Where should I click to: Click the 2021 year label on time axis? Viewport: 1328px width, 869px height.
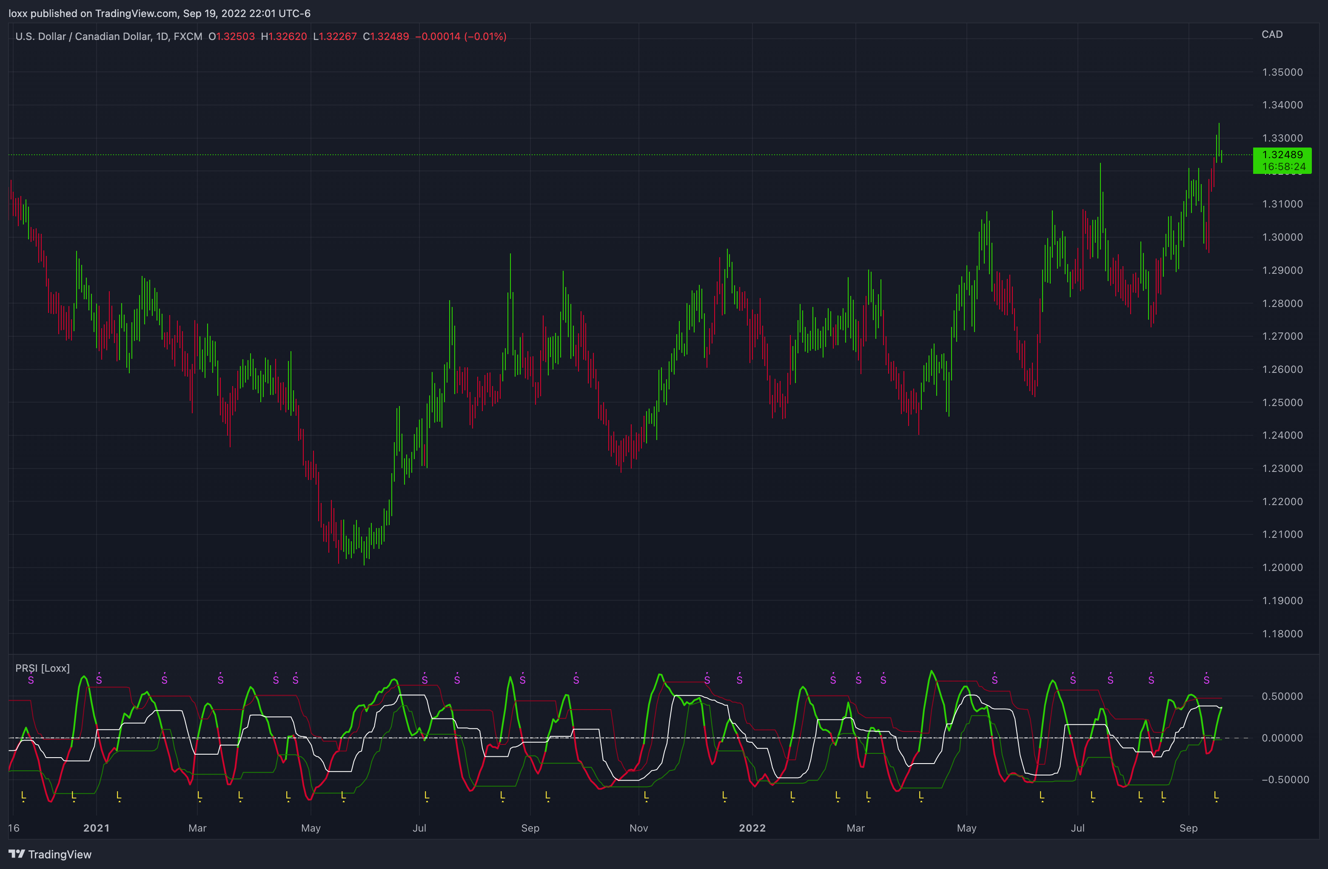tap(97, 828)
